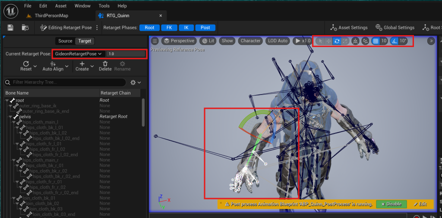Toggle the FK retarget phase
This screenshot has width=442, height=218.
pos(169,28)
